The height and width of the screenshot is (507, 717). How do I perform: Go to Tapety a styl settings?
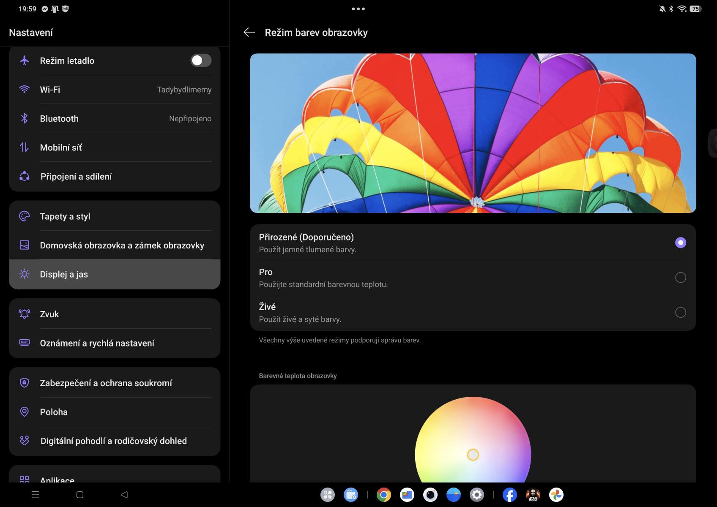pyautogui.click(x=114, y=216)
